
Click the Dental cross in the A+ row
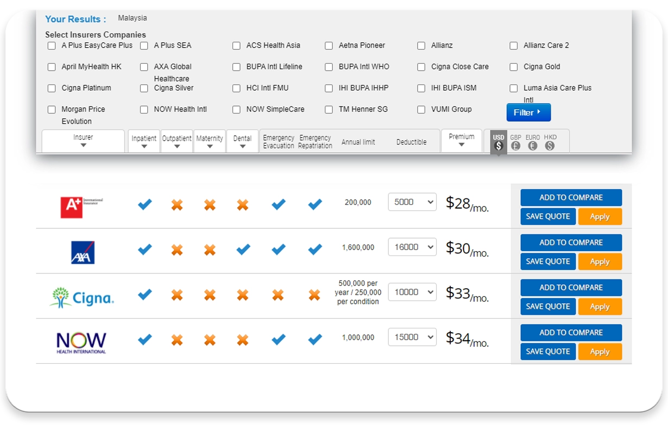click(243, 205)
